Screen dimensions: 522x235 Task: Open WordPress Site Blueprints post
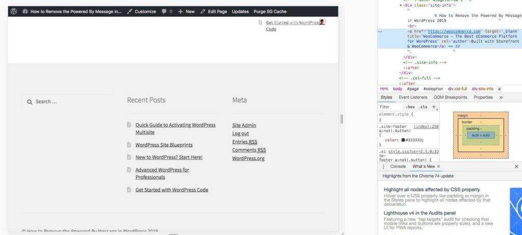164,145
